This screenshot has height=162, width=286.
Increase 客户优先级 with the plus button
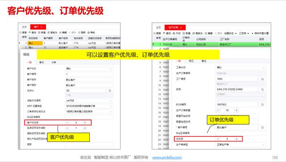[x=85, y=123]
